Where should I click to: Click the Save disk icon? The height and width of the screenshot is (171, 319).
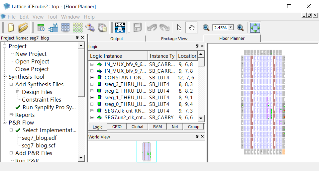(x=138, y=28)
